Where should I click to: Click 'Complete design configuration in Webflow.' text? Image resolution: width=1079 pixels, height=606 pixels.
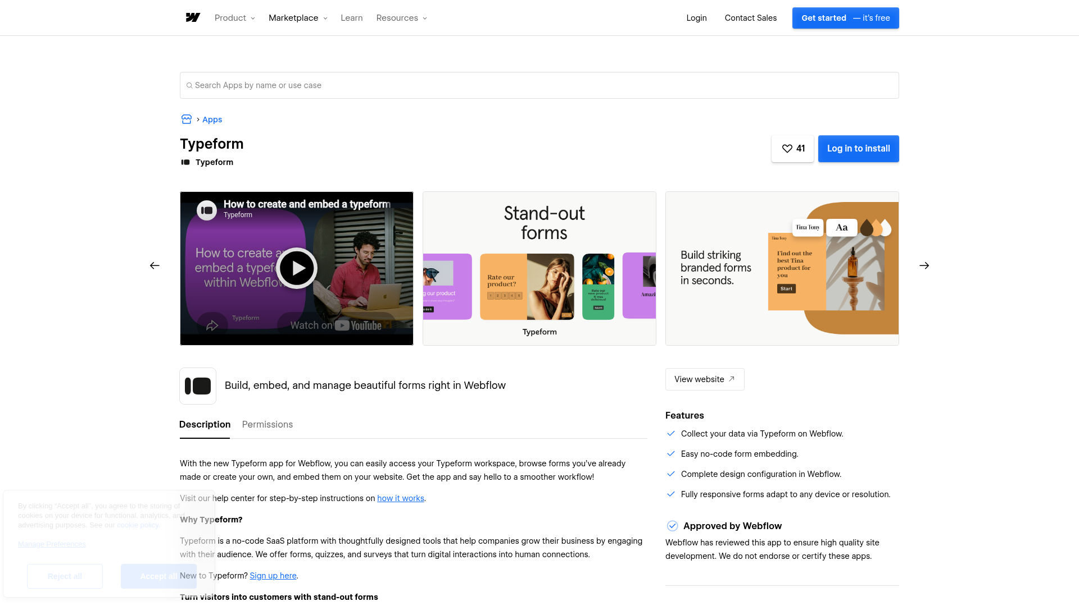pos(761,474)
